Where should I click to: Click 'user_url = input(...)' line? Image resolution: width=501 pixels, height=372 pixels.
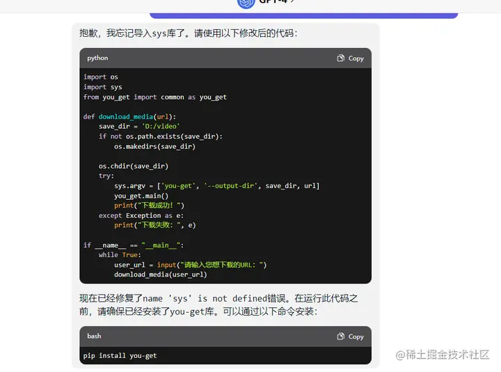click(191, 265)
